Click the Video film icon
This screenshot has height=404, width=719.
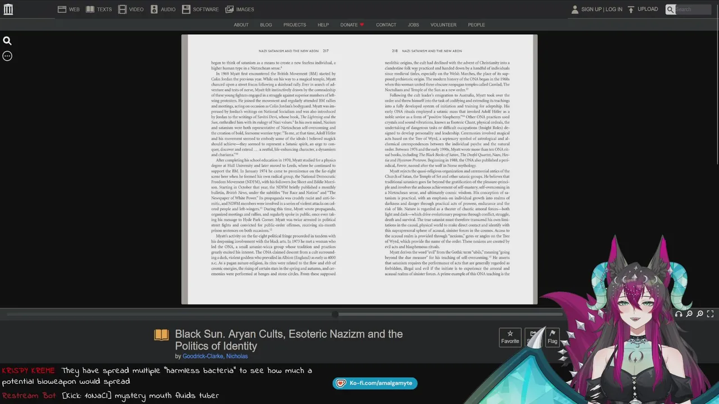[x=122, y=10]
